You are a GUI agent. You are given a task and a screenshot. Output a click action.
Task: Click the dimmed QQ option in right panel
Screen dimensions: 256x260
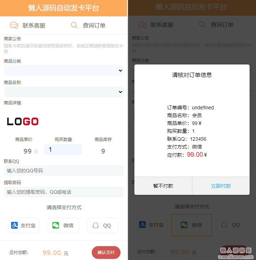231,225
